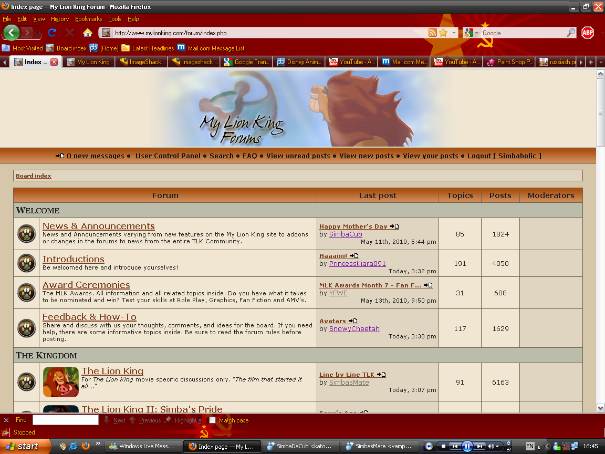Subscribe via the RSS feed icon
This screenshot has width=605, height=454.
(x=432, y=33)
